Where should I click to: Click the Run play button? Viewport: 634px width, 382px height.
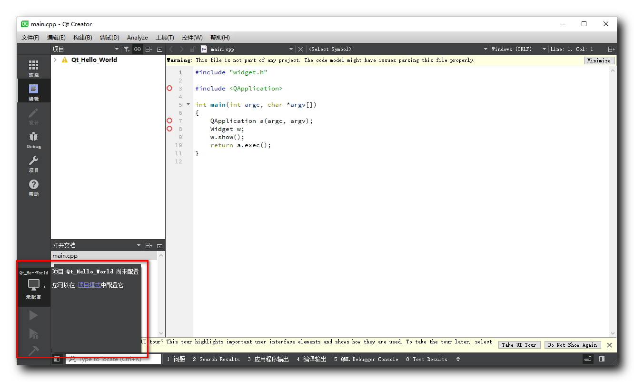point(33,315)
